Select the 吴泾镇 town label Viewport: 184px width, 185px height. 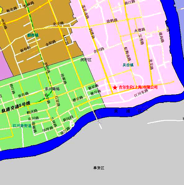click(x=128, y=65)
